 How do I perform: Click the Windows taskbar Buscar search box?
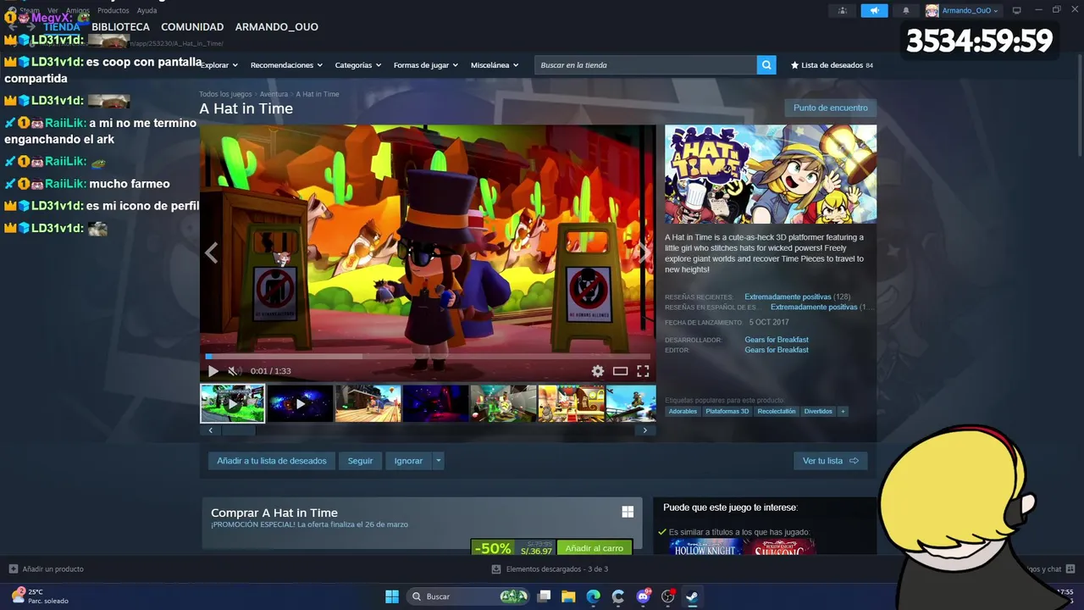(468, 596)
